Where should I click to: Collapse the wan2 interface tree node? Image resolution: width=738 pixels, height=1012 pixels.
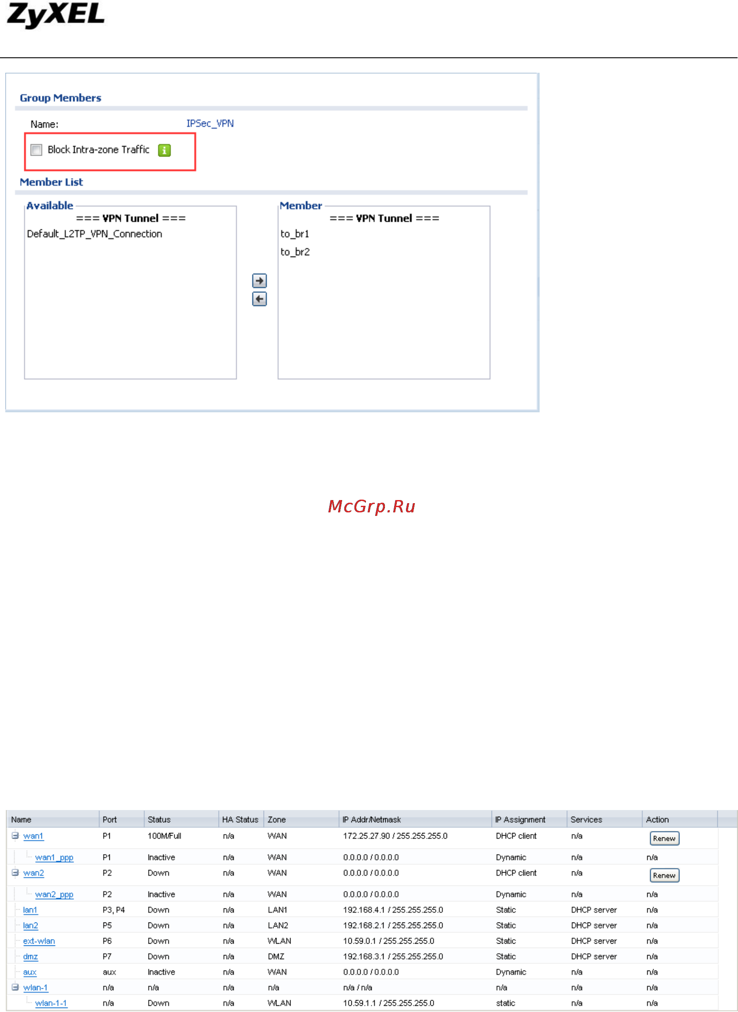click(x=15, y=873)
